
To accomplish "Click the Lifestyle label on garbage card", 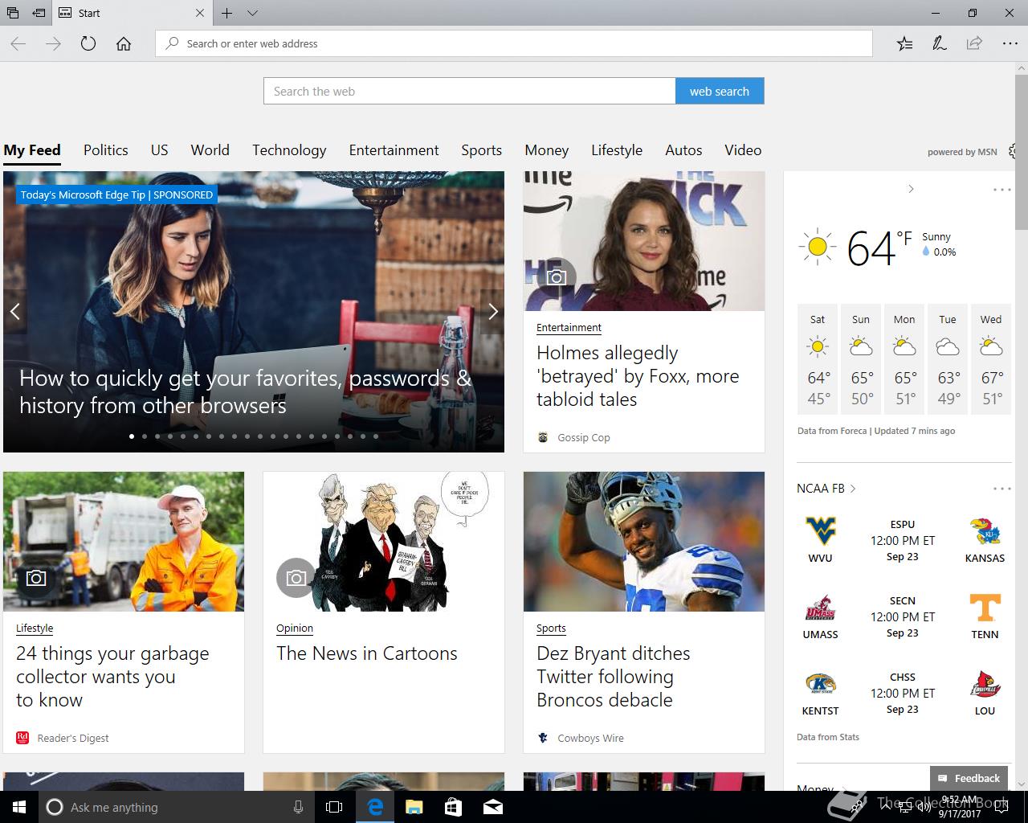I will pos(35,629).
